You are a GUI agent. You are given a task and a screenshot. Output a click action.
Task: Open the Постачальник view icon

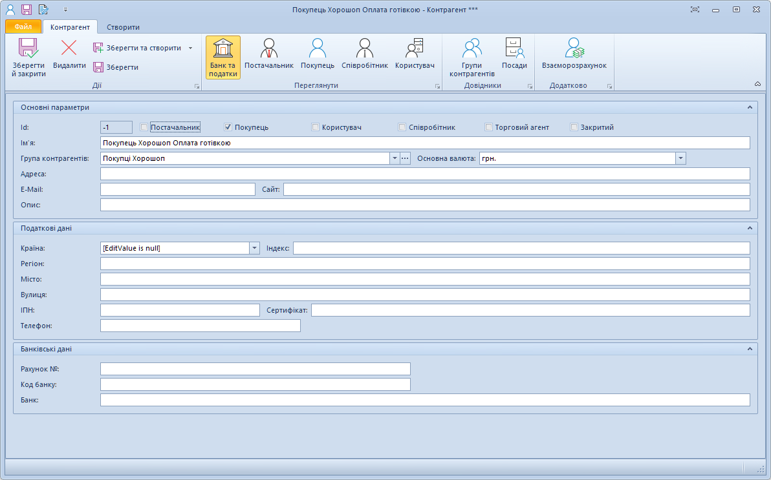[x=268, y=48]
